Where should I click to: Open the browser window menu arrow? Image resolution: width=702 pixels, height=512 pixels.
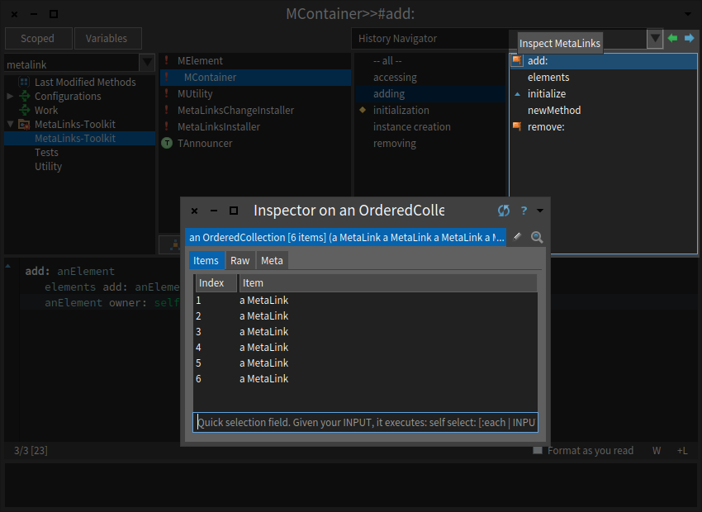(x=688, y=14)
